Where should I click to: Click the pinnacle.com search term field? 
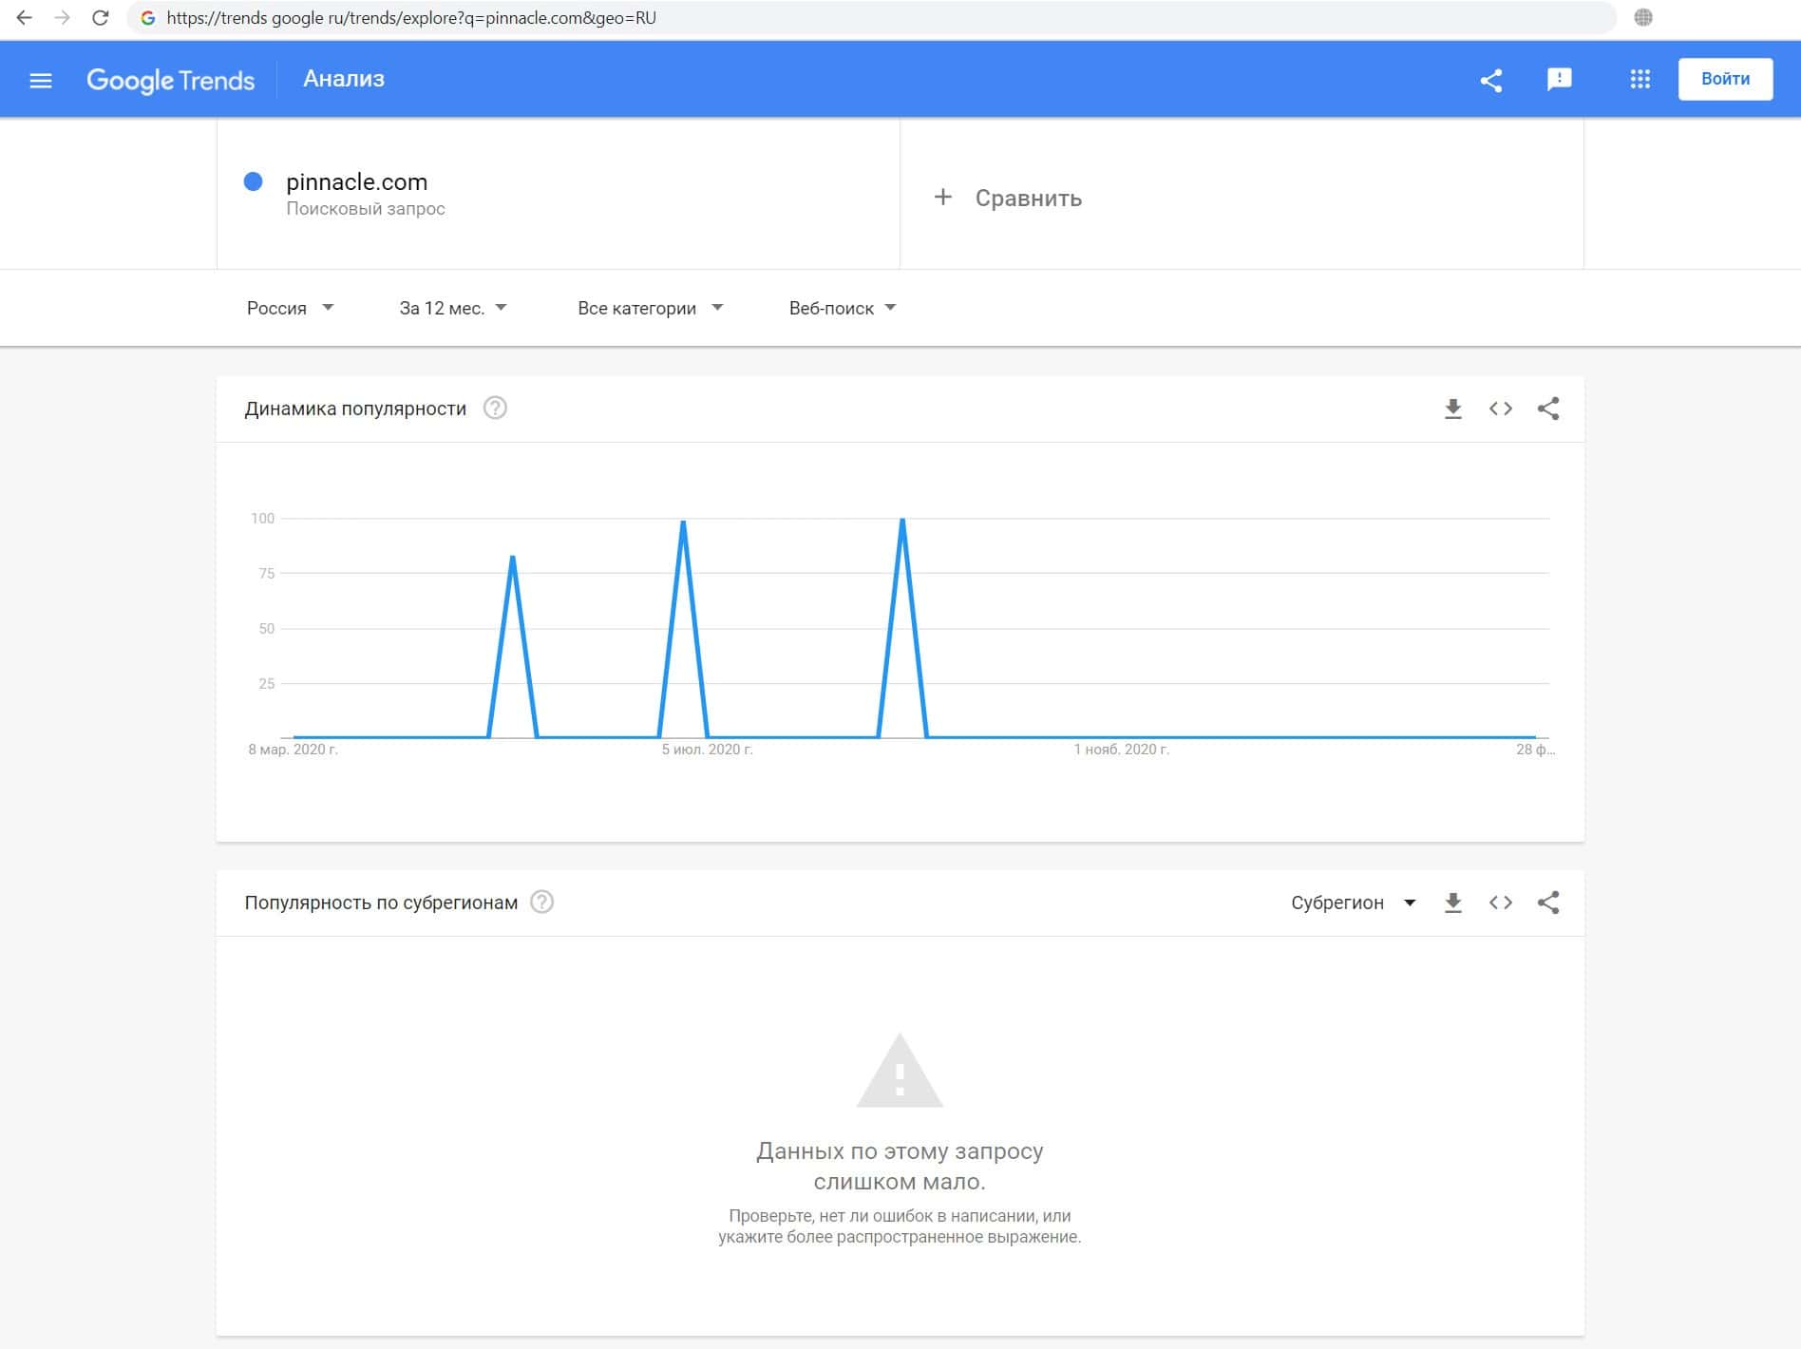tap(559, 194)
